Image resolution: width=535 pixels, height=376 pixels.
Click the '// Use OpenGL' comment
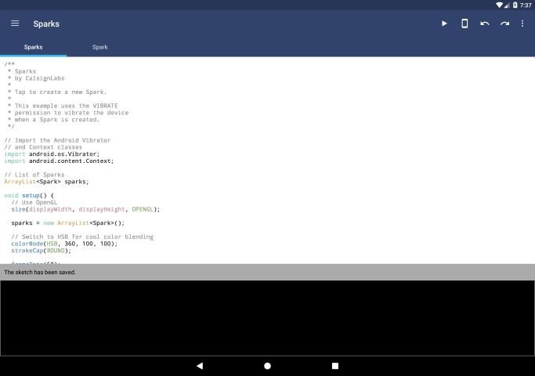pyautogui.click(x=34, y=202)
